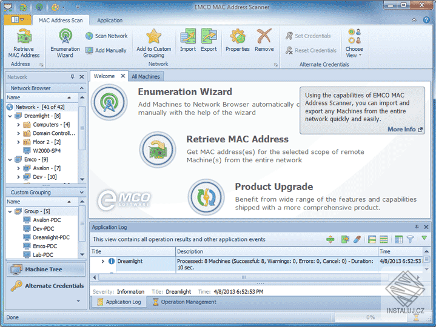Open the yellow application menu button

pyautogui.click(x=18, y=20)
